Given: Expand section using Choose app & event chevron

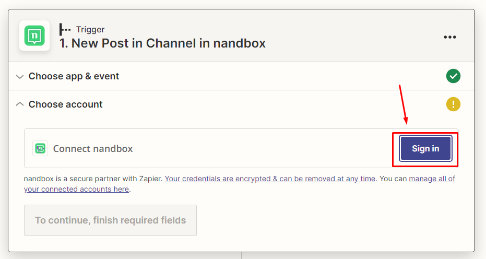Looking at the screenshot, I should pos(20,77).
